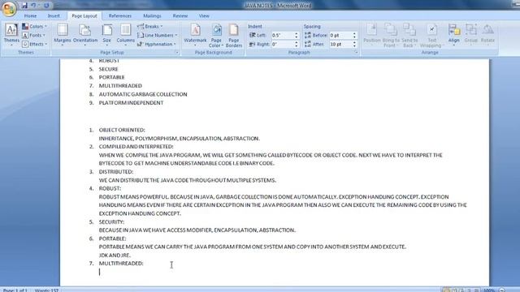Click 'PLATFORM INDEPENDENT' list item
520x292 pixels.
point(131,103)
